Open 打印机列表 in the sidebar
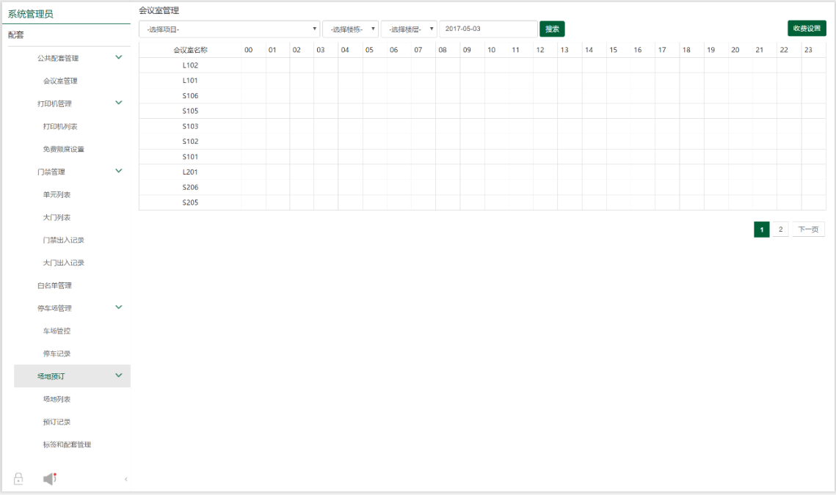The width and height of the screenshot is (836, 495). (x=60, y=126)
